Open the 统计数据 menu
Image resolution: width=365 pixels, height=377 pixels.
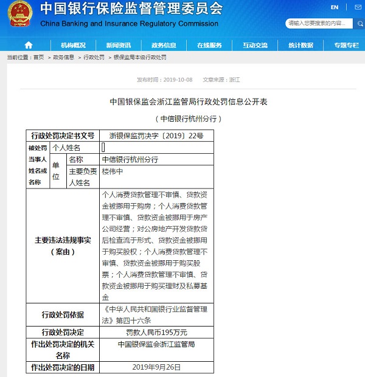(301, 45)
